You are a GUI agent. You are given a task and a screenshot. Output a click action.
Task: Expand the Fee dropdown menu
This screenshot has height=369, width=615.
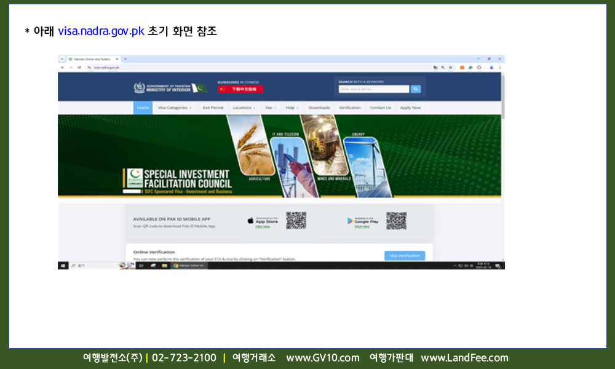click(271, 108)
